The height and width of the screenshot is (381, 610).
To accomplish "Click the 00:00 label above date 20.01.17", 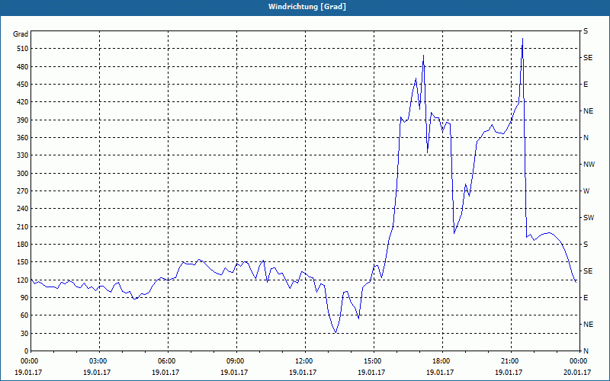I will [x=579, y=361].
